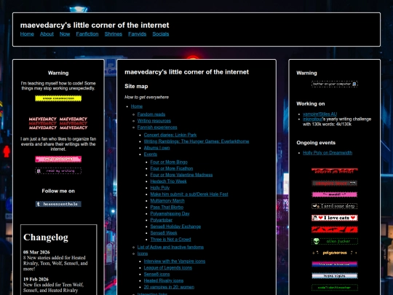This screenshot has height=295, width=393.
Task: Open the inkingitout link
Action: point(312,119)
